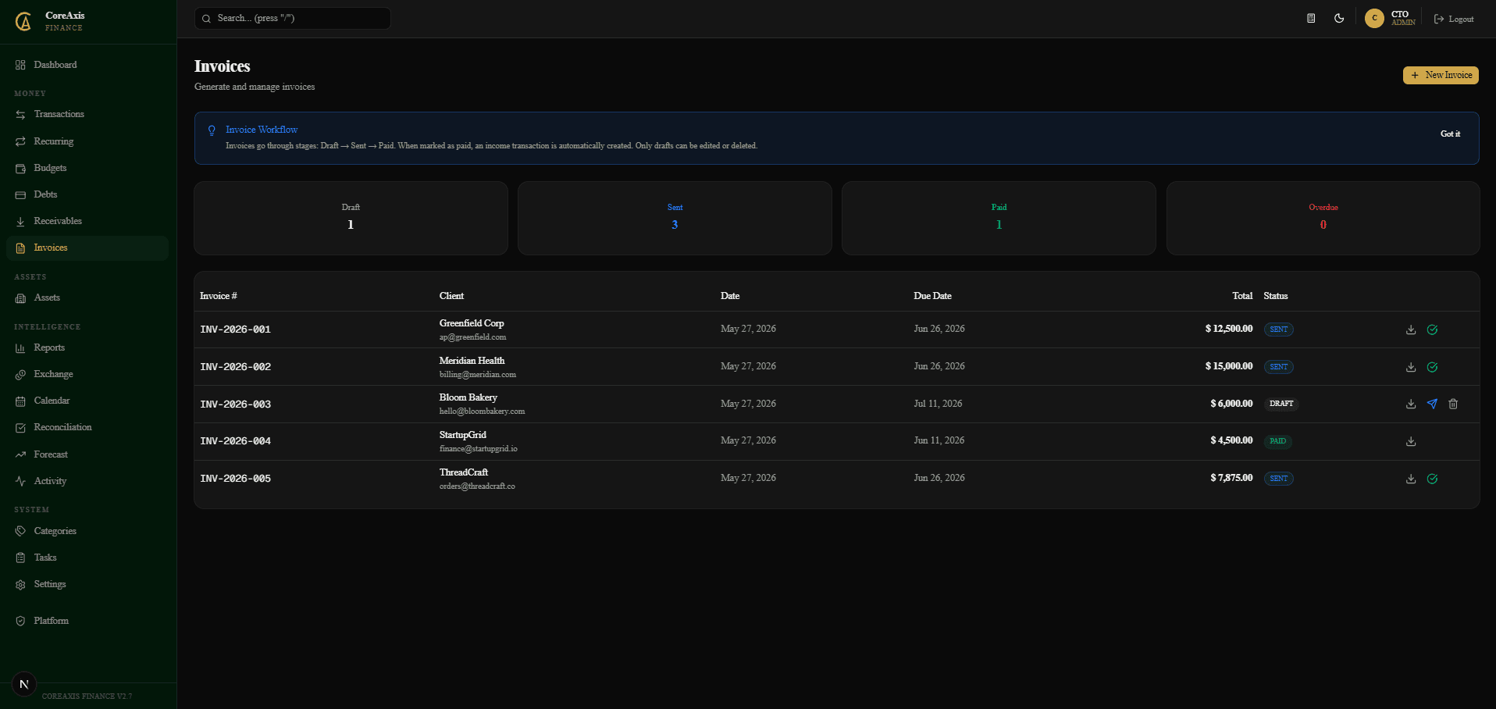
Task: Click invoice number INV-2026-004
Action: [235, 441]
